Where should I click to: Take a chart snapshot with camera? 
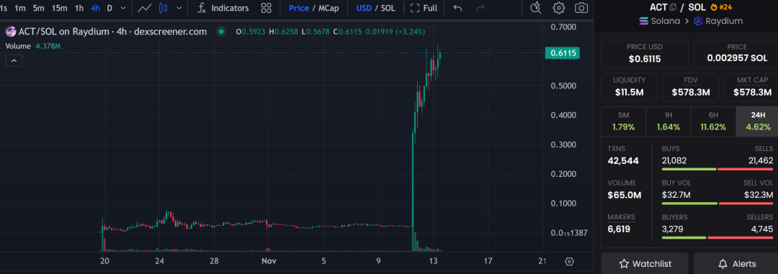[x=581, y=8]
